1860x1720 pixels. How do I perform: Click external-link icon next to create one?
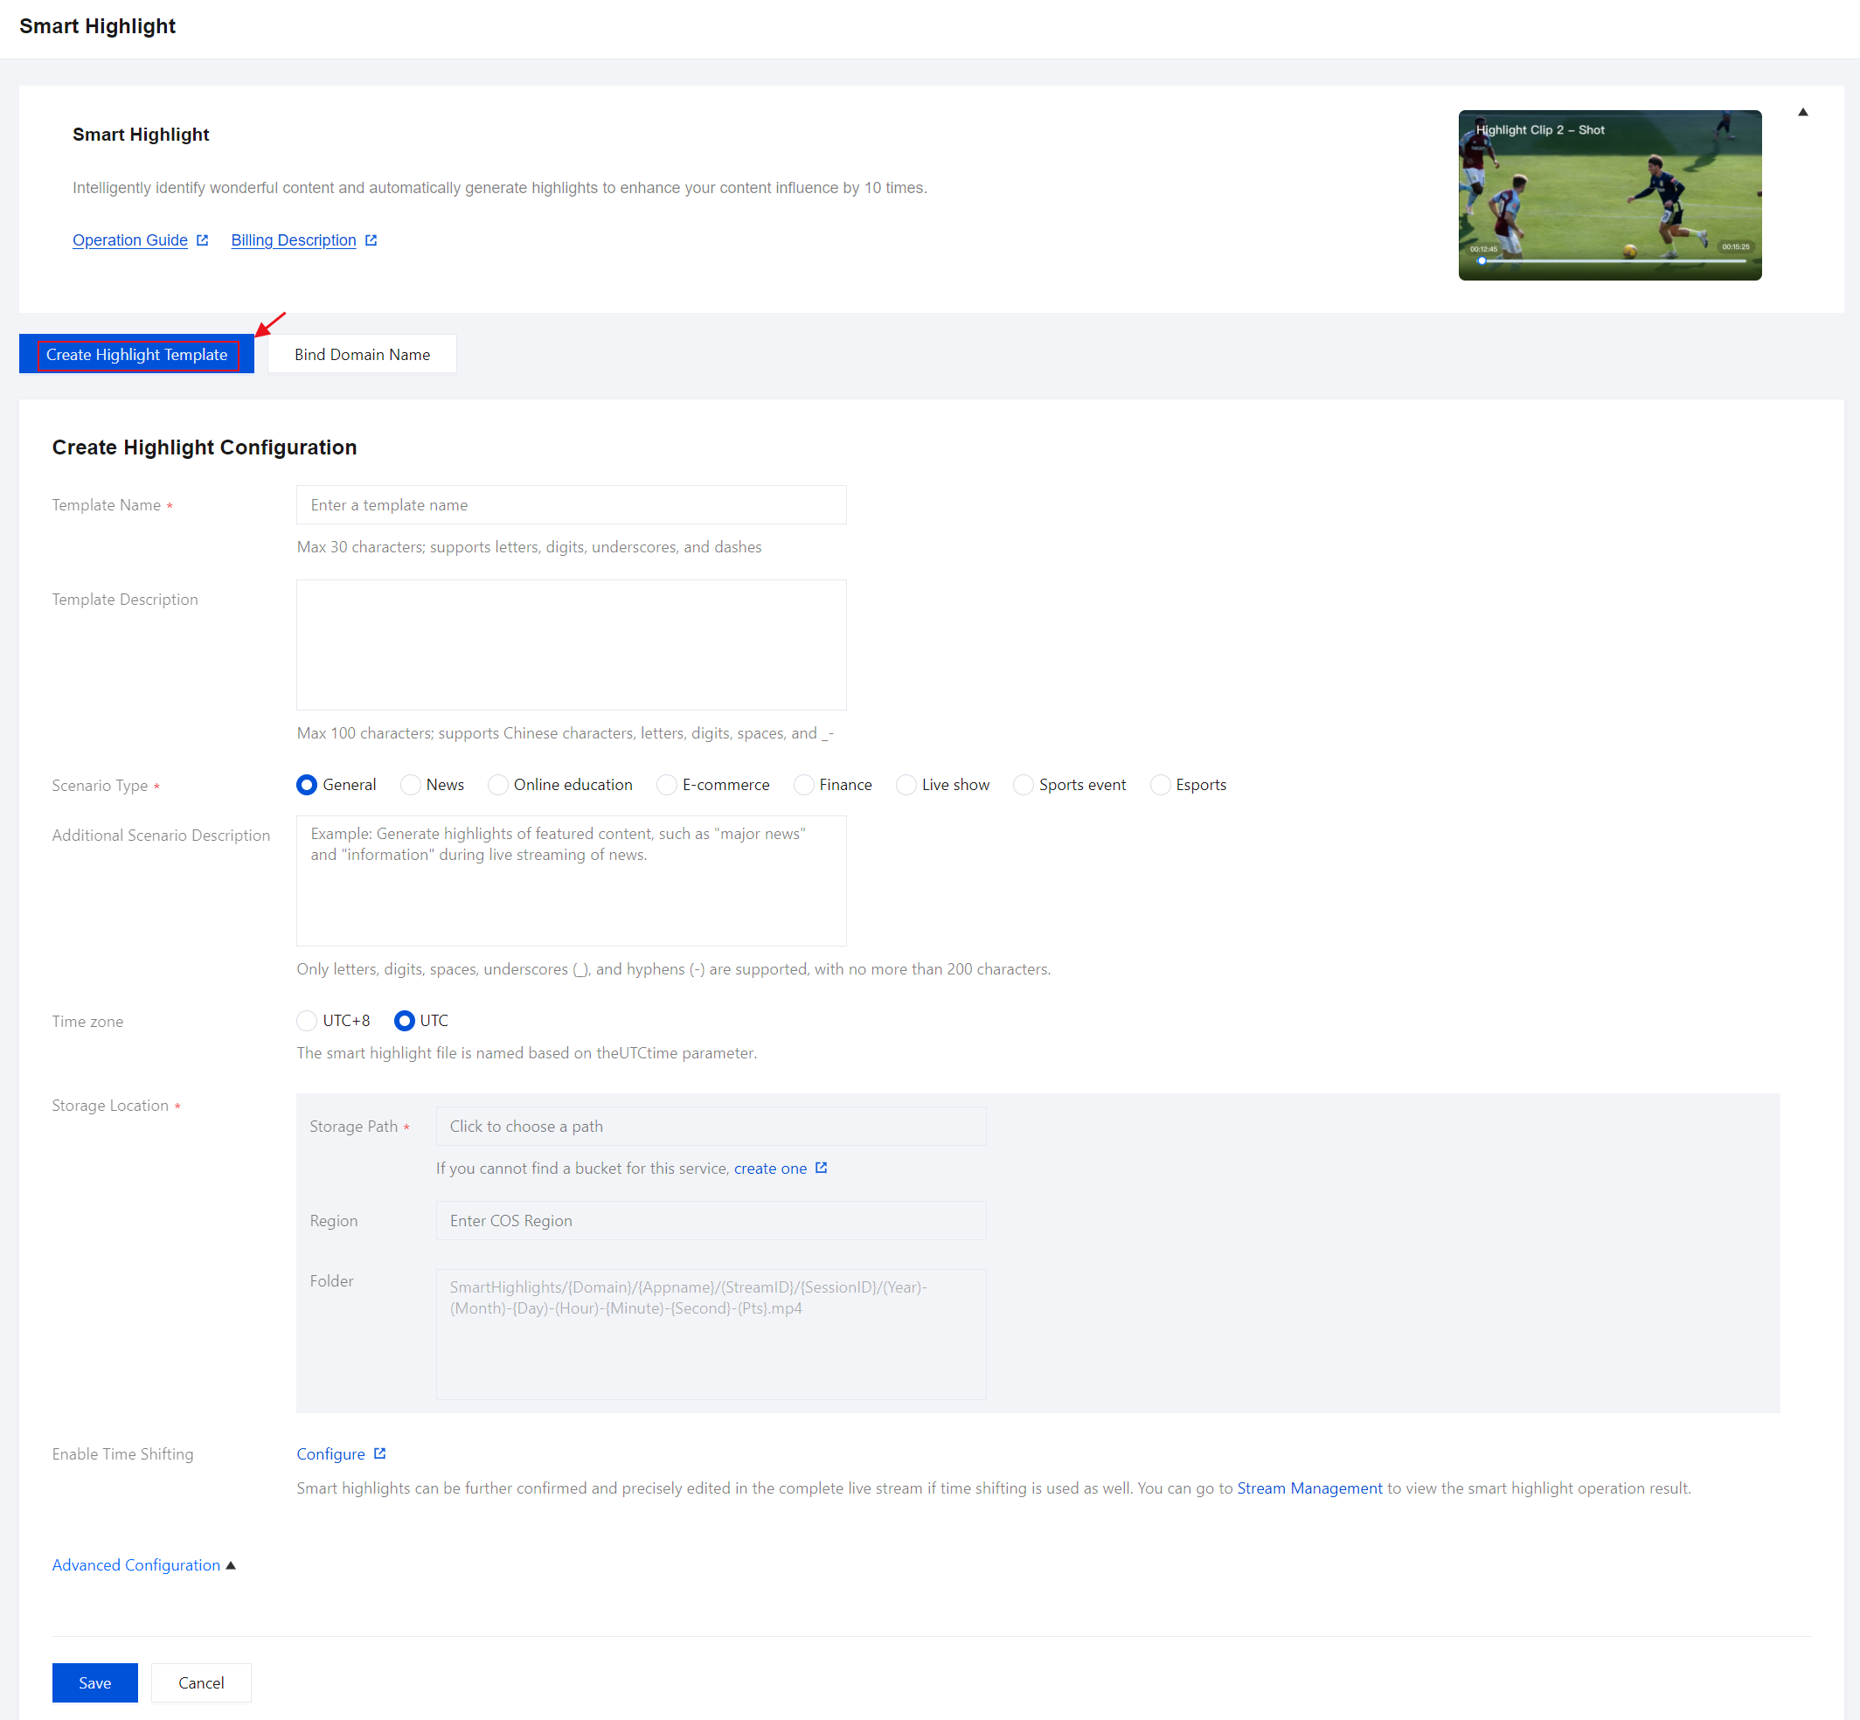pos(821,1168)
